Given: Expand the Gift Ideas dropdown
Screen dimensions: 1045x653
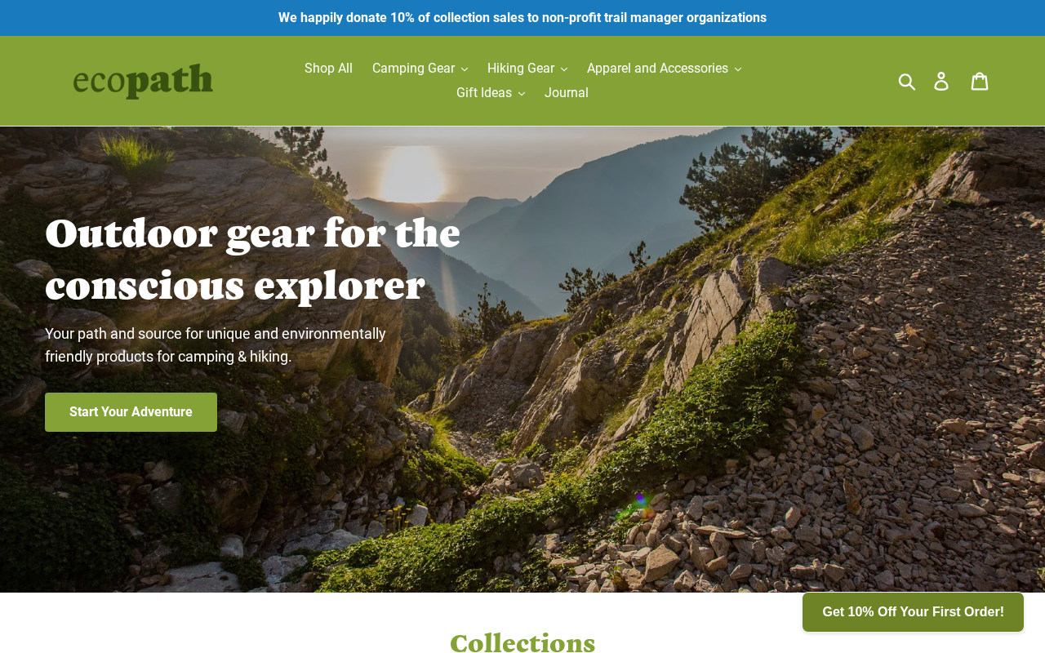Looking at the screenshot, I should (491, 93).
